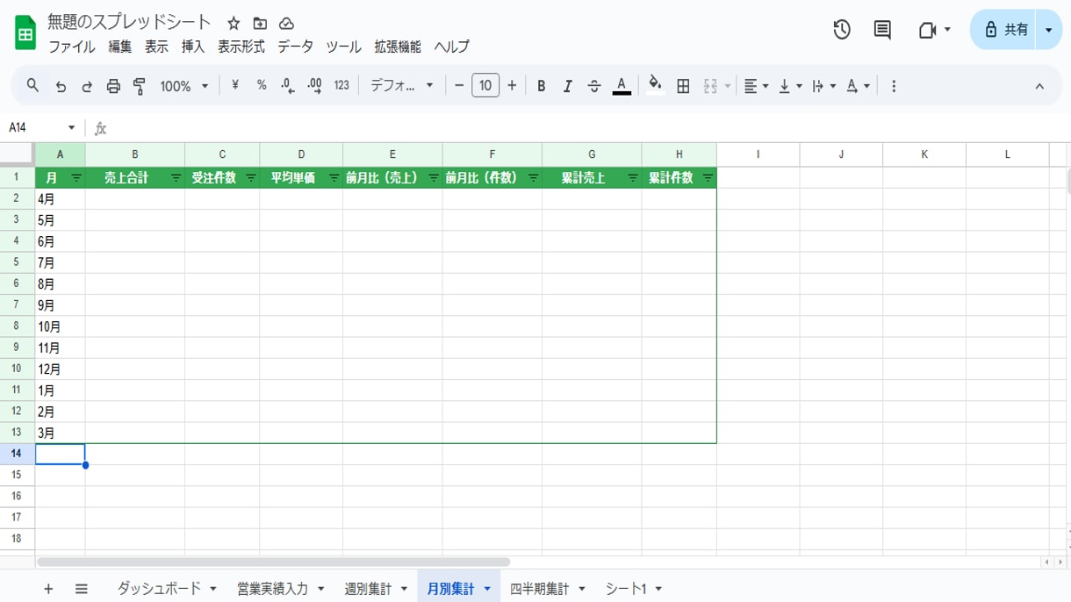Increase decimal places
Screen dimensions: 1071x602
click(x=314, y=85)
